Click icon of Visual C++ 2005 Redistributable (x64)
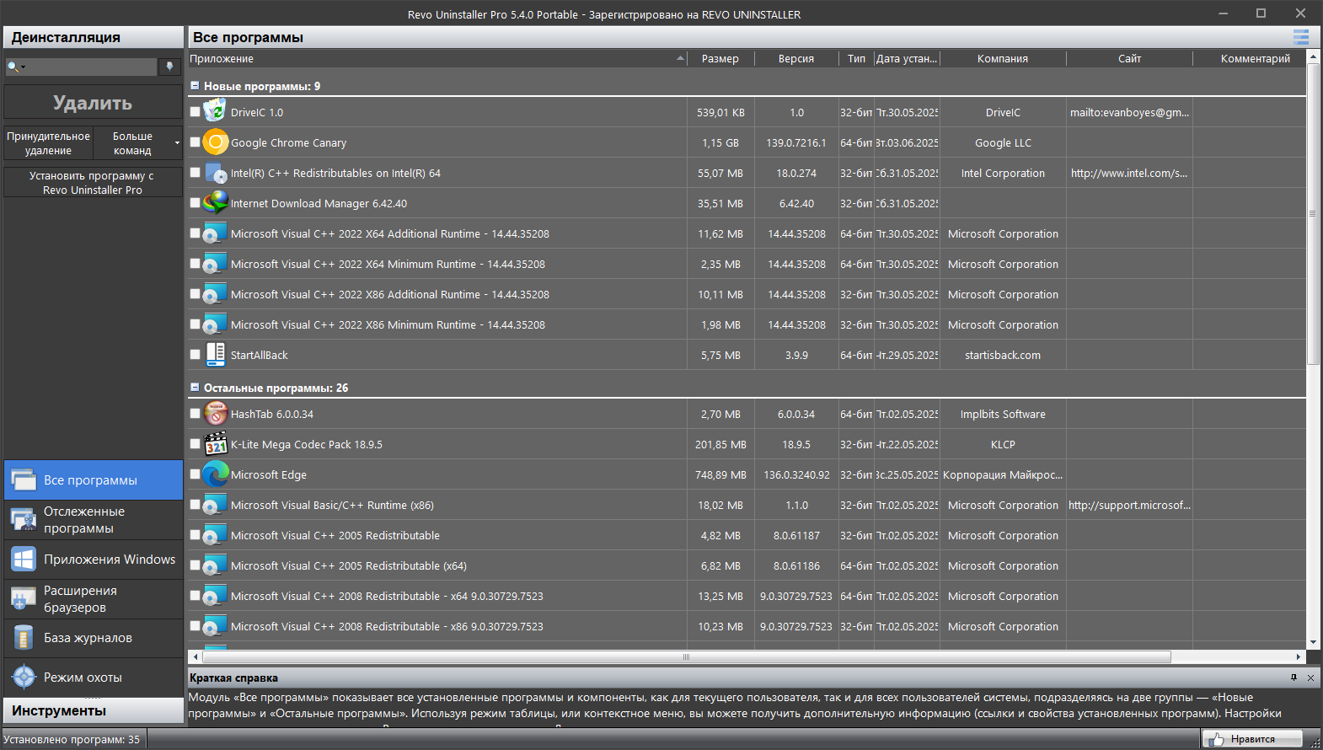The width and height of the screenshot is (1323, 750). (x=215, y=565)
